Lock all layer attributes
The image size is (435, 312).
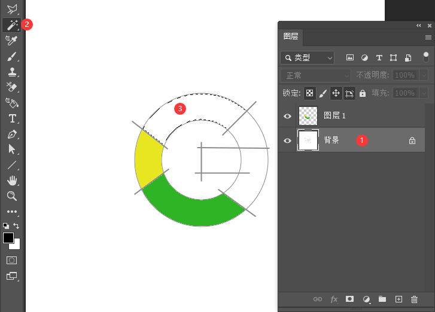[x=363, y=93]
